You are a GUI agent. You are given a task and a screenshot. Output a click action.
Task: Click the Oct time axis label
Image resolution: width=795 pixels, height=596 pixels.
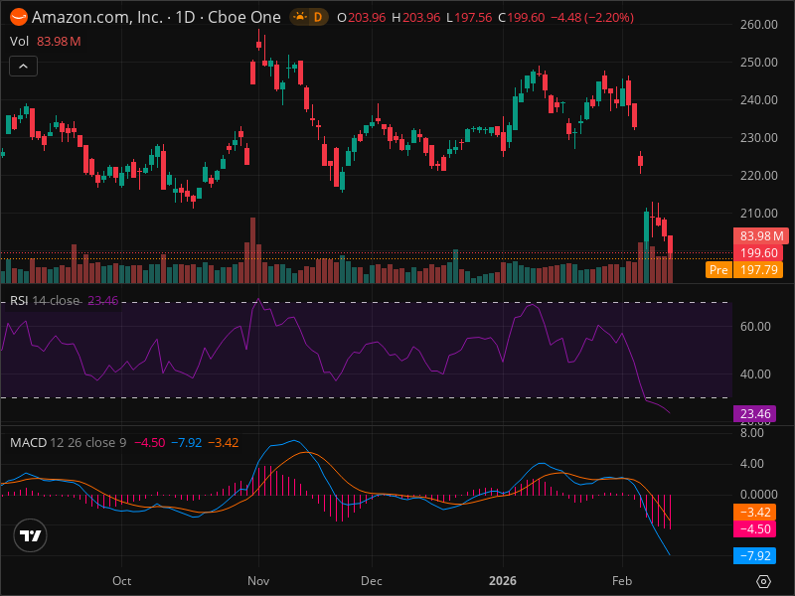[121, 581]
